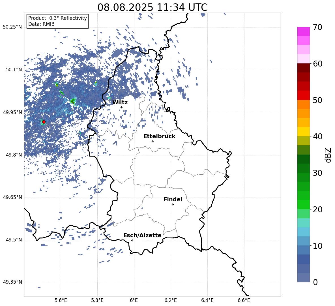This screenshot has width=335, height=306.
Task: Click the 0 tick on the colorbar
Action: (x=315, y=282)
